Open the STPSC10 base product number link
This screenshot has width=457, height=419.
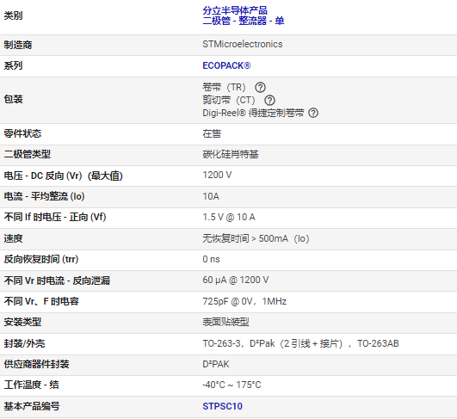point(222,406)
